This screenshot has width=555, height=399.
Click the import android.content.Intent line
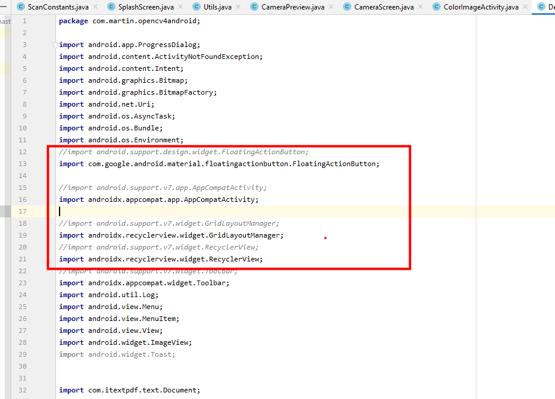pyautogui.click(x=121, y=68)
